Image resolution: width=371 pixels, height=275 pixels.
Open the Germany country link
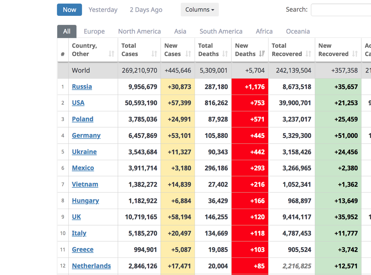click(x=86, y=135)
